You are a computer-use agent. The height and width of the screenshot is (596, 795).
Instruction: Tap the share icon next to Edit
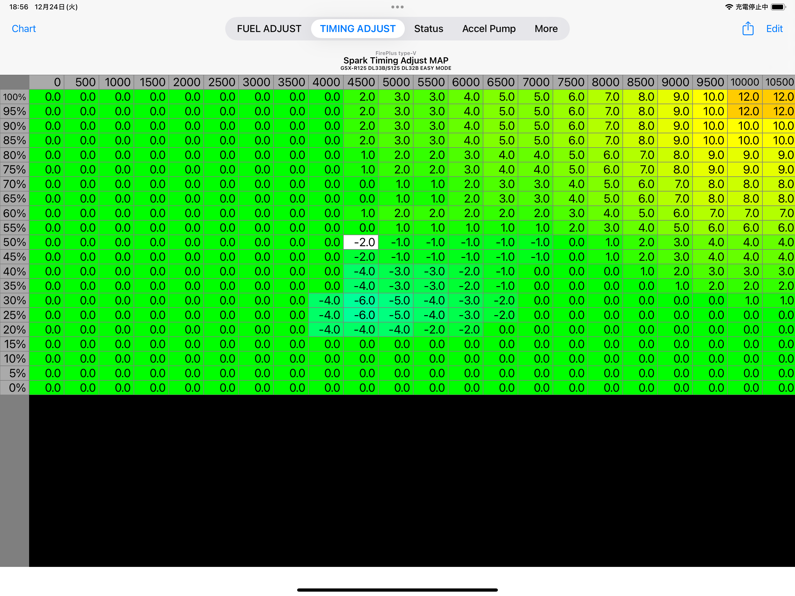pyautogui.click(x=748, y=29)
